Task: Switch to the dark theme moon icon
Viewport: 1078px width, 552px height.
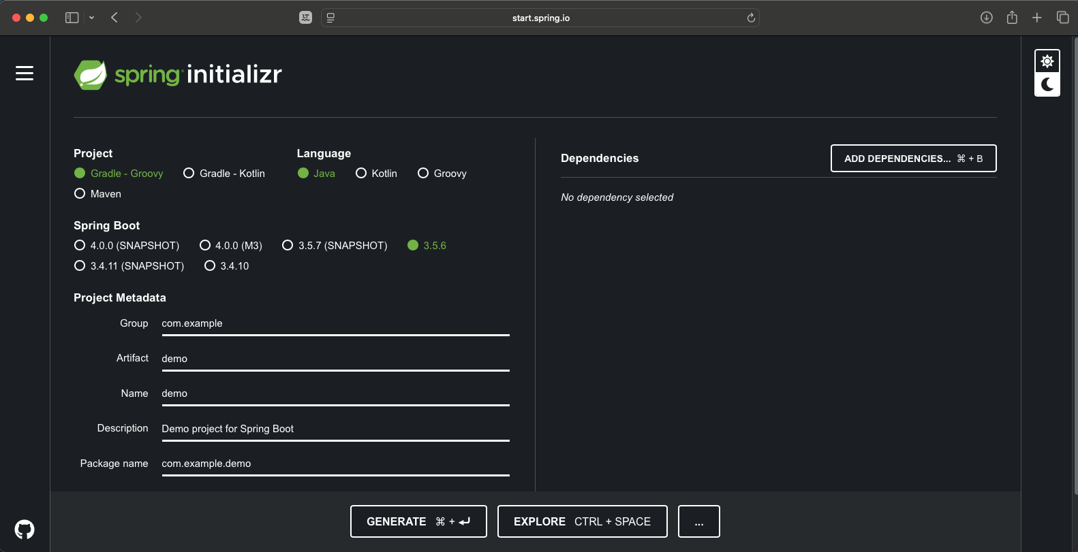Action: 1047,84
